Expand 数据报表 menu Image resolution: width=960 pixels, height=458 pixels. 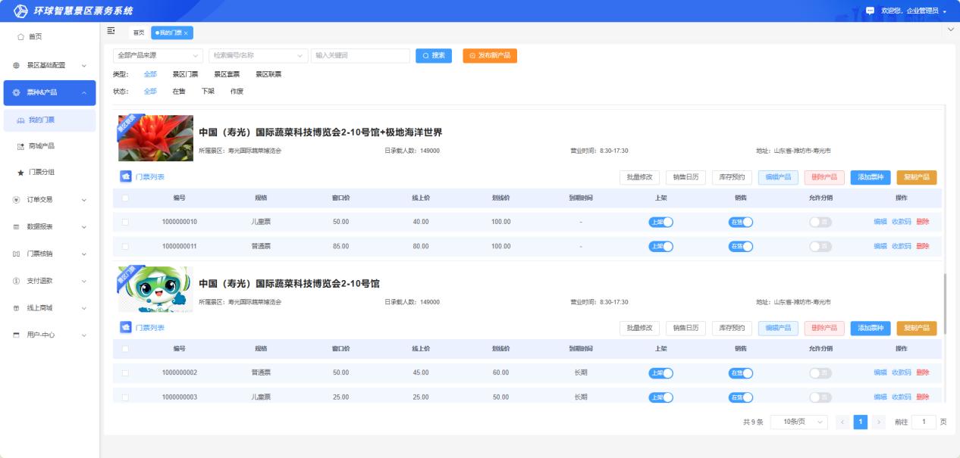[x=50, y=226]
